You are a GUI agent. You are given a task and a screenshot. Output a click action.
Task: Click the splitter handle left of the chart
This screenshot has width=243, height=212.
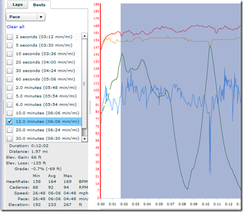click(x=90, y=107)
